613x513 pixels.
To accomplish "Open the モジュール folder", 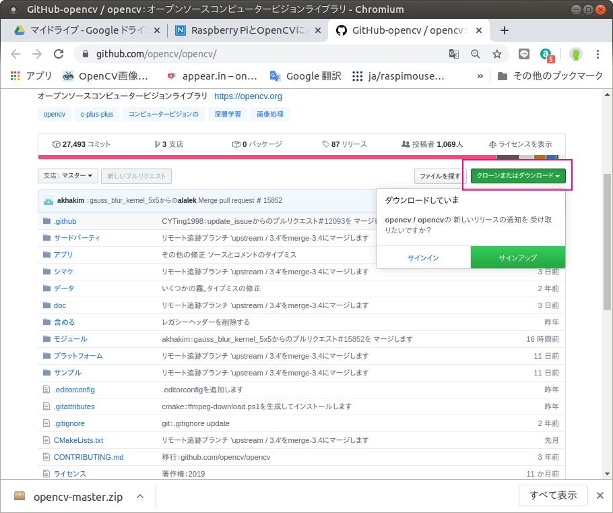I will pos(70,339).
